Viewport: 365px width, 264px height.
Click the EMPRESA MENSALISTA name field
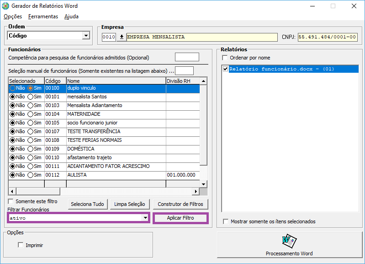202,37
